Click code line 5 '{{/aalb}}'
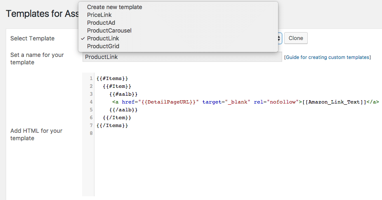Screen dimensions: 382x200 [123, 110]
